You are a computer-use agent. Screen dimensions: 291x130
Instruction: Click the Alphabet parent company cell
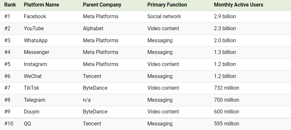click(x=93, y=29)
